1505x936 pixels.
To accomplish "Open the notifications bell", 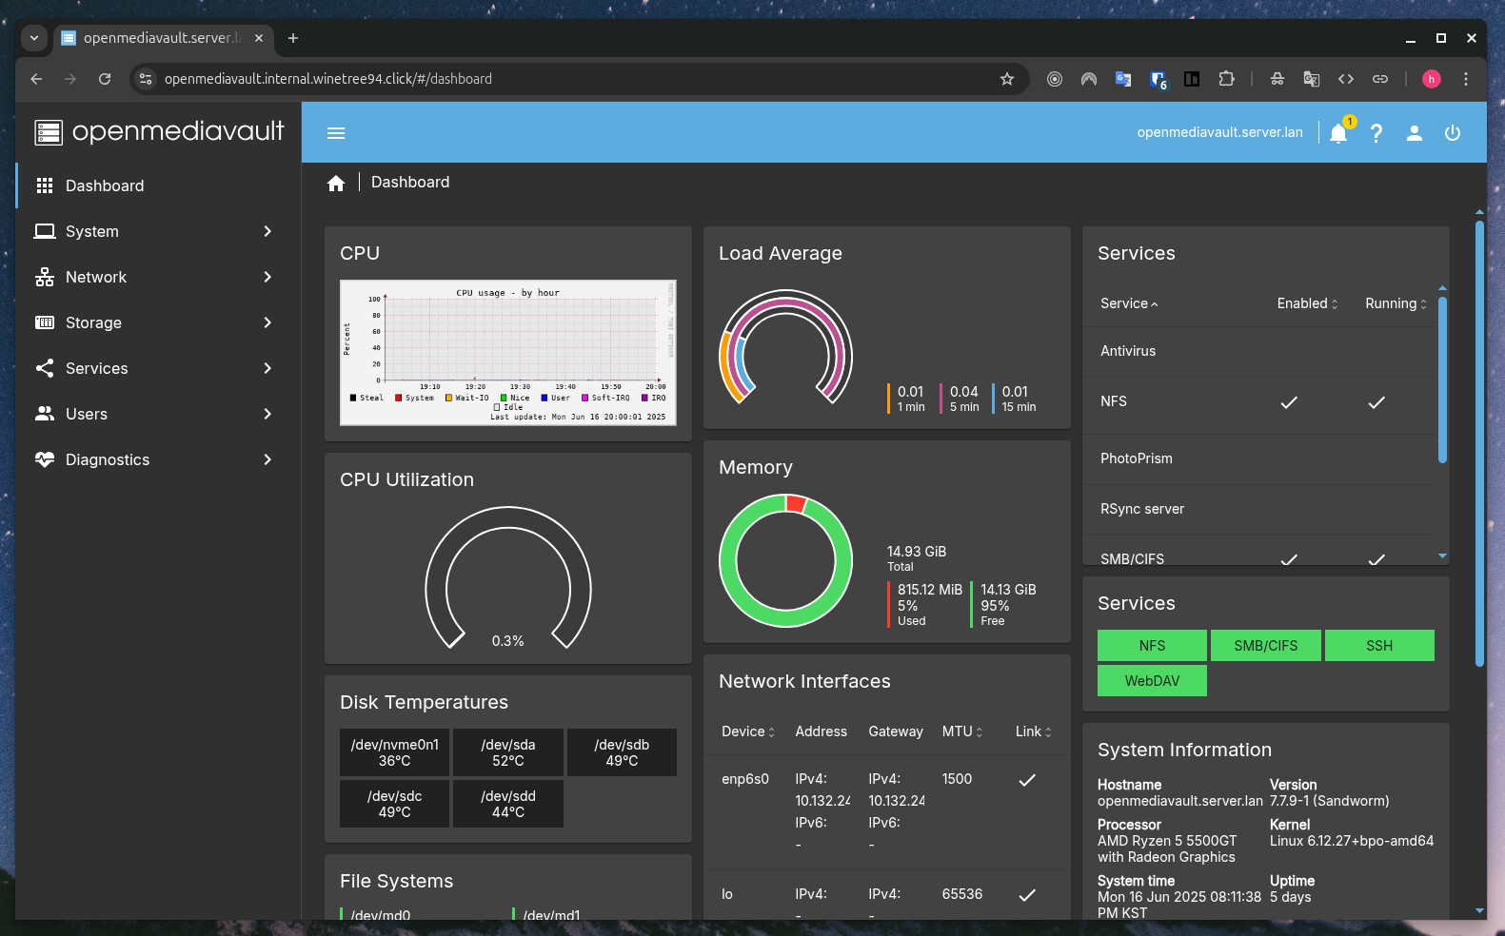I will point(1339,133).
